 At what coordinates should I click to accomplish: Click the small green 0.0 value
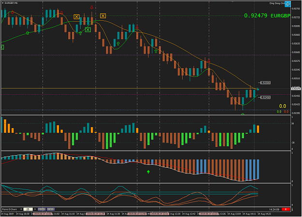pos(279,112)
